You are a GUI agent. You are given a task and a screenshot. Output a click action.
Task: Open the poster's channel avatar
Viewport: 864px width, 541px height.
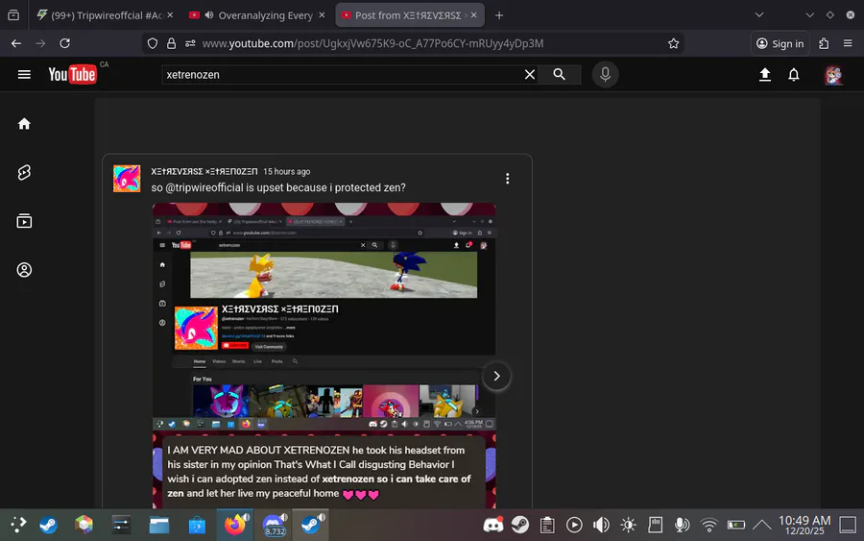(127, 179)
